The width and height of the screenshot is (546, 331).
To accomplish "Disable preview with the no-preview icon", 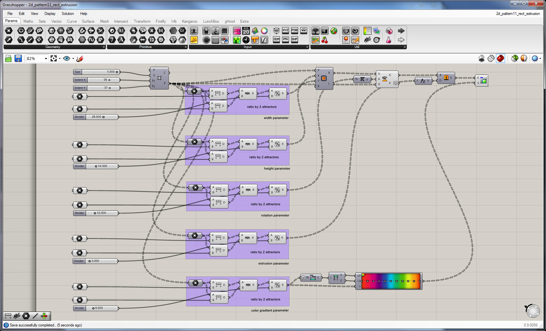I will pos(482,58).
